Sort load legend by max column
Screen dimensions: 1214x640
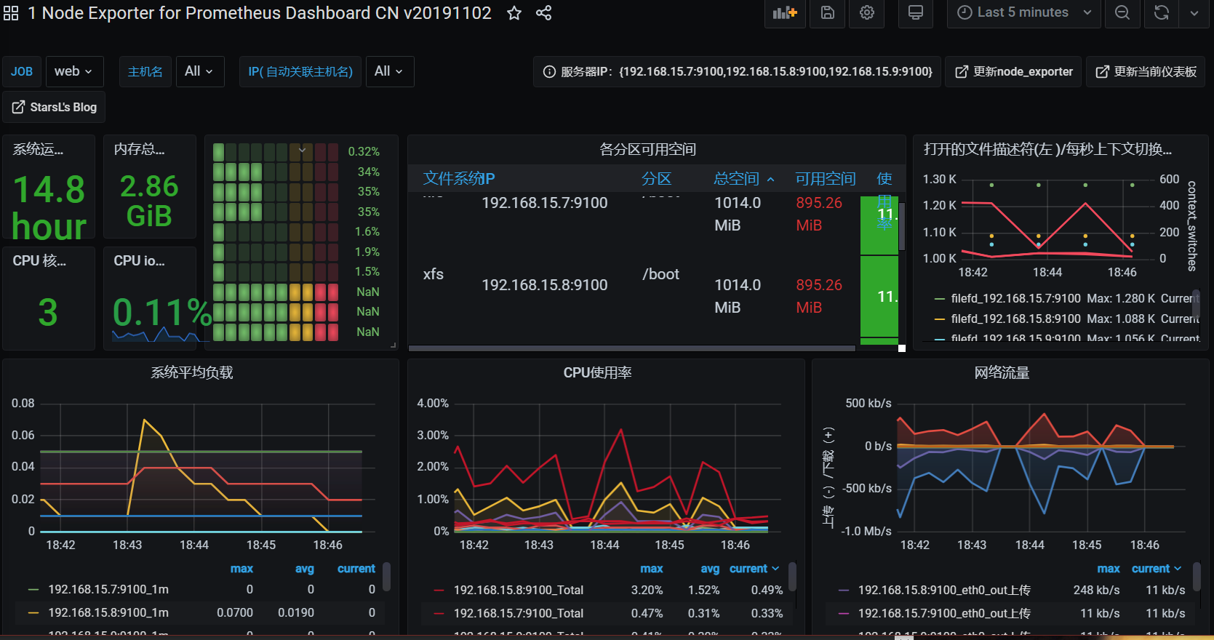click(x=241, y=569)
